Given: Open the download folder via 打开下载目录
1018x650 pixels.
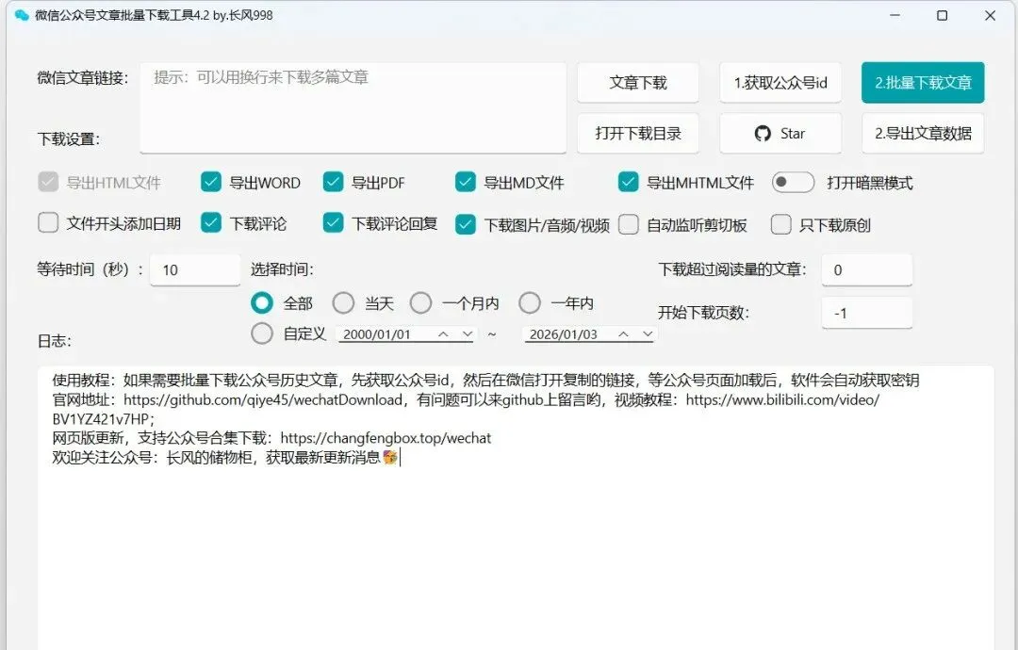Looking at the screenshot, I should [637, 133].
